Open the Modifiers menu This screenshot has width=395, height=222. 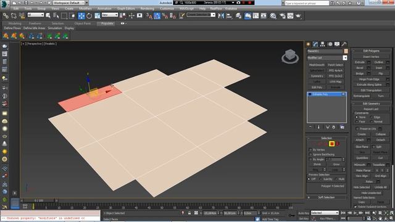pos(85,8)
